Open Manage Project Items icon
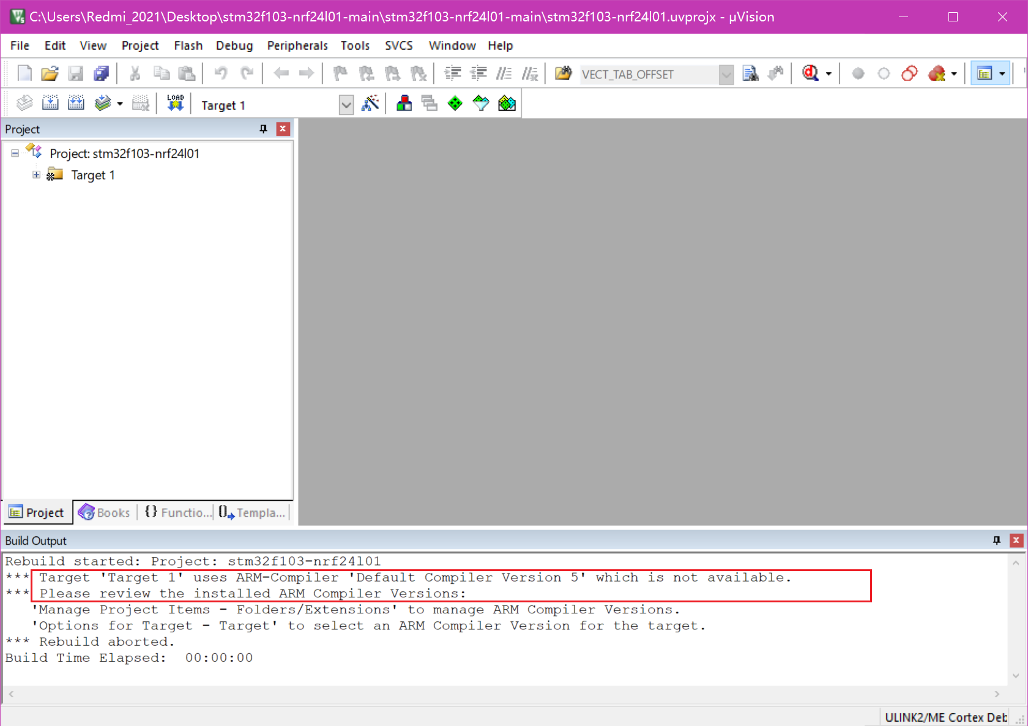1028x726 pixels. click(404, 103)
